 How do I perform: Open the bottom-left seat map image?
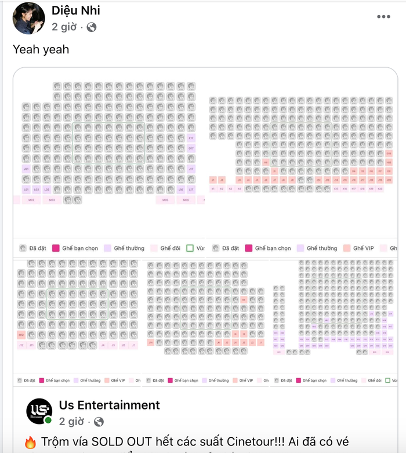point(77,322)
